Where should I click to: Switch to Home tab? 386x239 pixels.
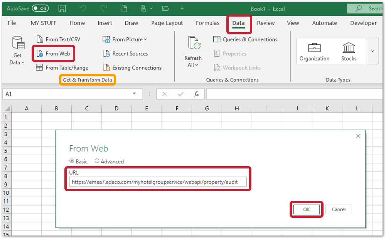point(77,23)
